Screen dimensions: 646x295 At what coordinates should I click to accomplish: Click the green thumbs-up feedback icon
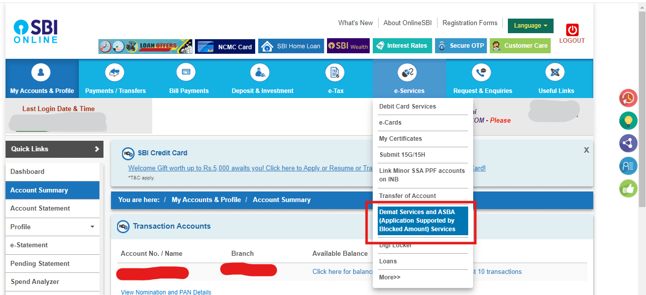(x=628, y=188)
